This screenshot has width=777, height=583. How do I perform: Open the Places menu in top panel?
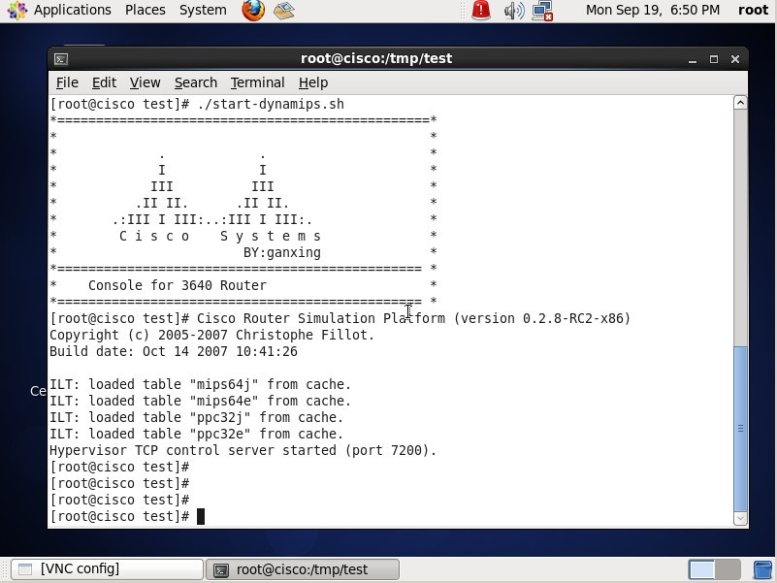point(146,10)
